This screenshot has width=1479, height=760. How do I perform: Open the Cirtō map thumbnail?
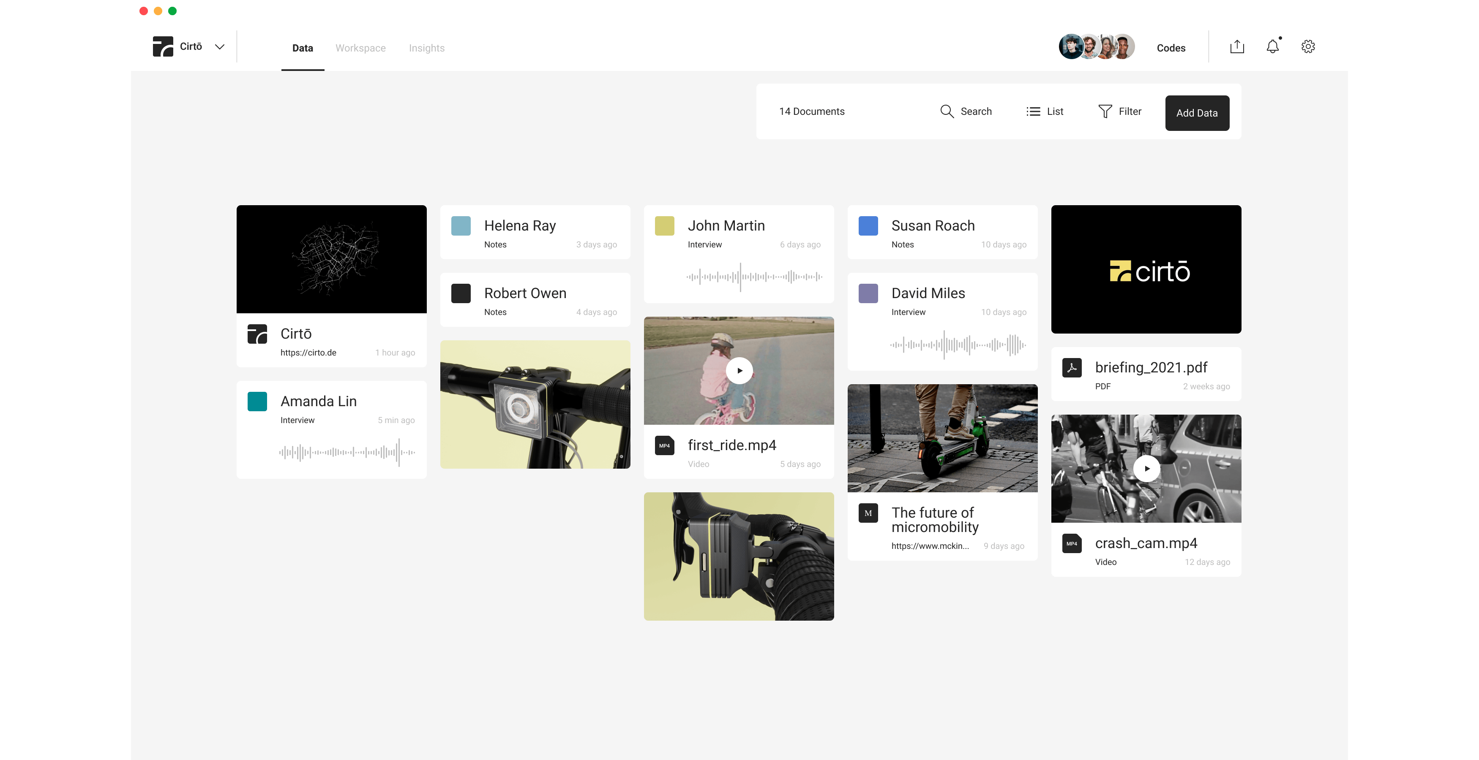[331, 259]
